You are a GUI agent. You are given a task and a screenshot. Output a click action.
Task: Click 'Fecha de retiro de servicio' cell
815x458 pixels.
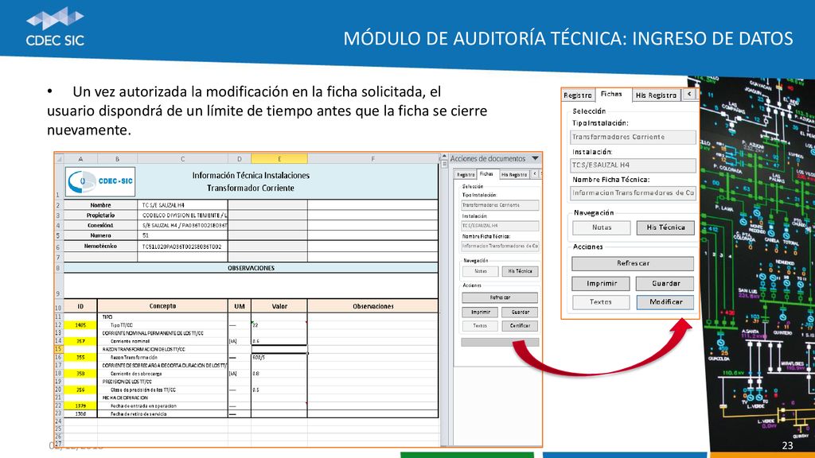(162, 413)
